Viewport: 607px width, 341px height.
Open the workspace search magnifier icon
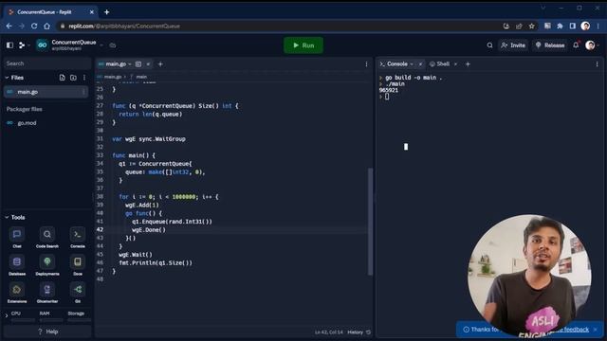pos(489,45)
